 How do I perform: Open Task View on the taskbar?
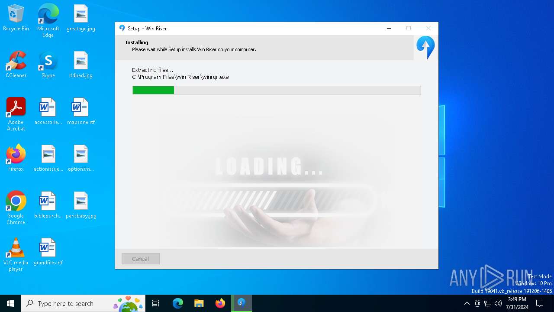point(156,303)
